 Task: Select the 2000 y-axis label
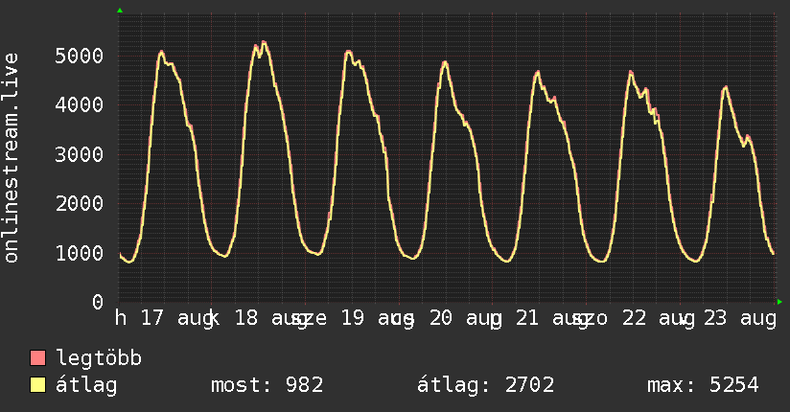click(80, 204)
